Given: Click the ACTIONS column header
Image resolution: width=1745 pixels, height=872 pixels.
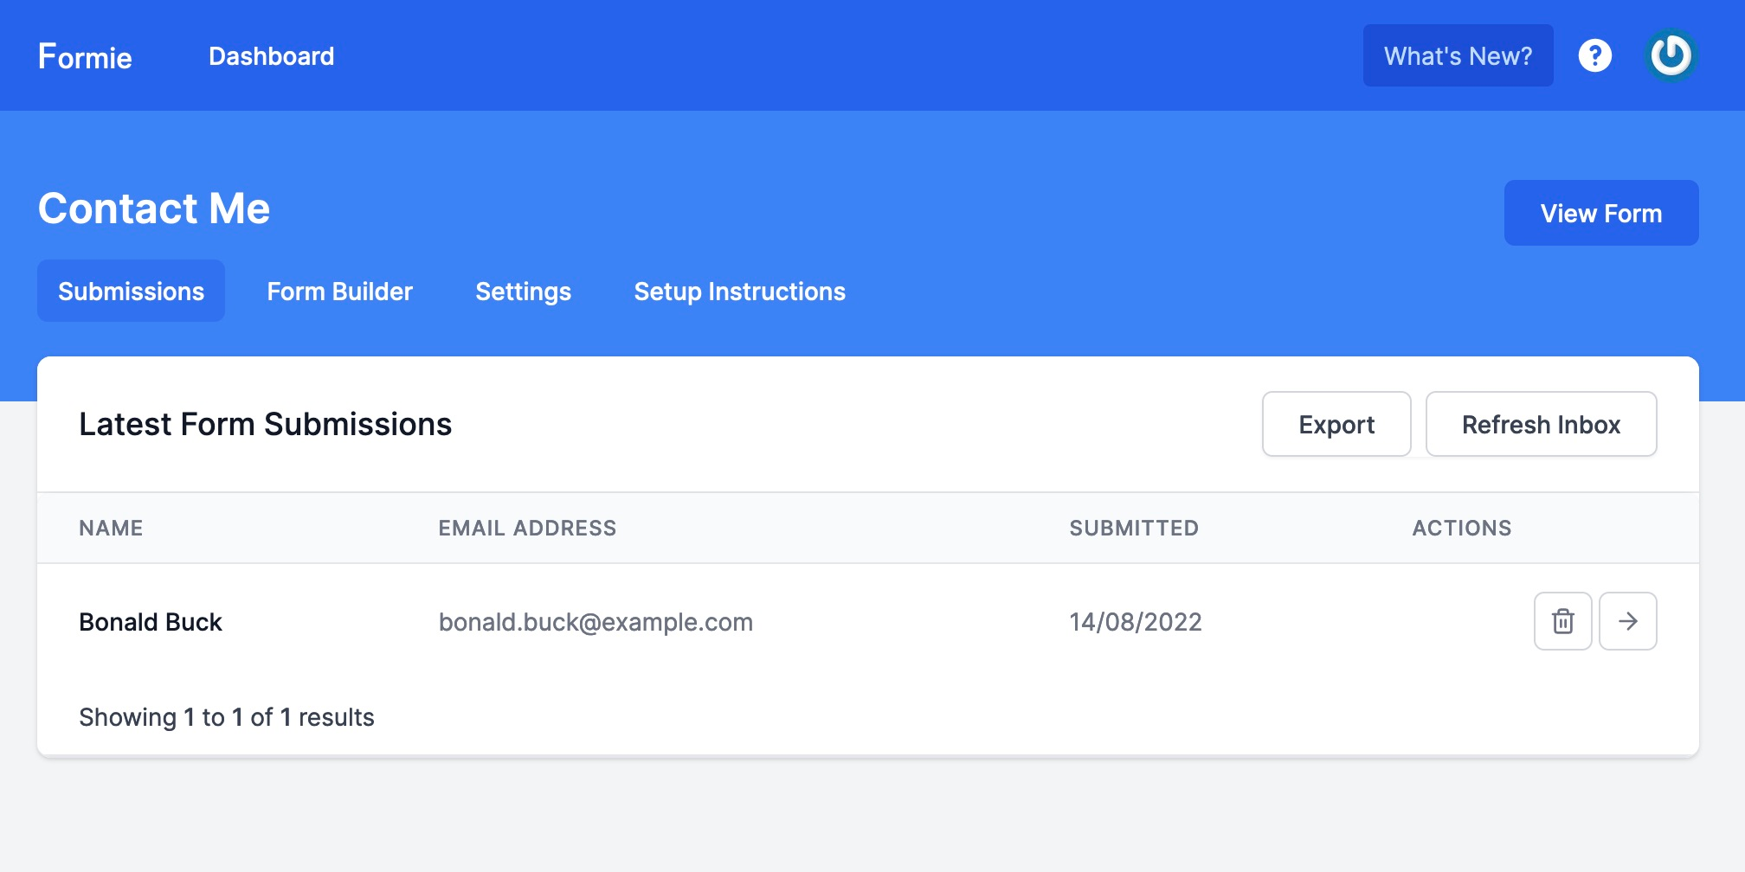Looking at the screenshot, I should pos(1462,528).
